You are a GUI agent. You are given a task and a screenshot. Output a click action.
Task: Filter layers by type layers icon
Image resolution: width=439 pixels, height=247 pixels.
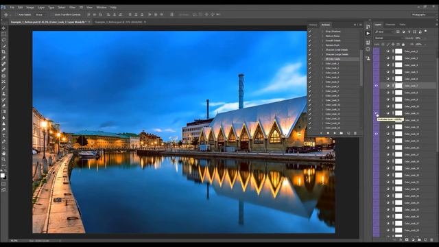[409, 32]
